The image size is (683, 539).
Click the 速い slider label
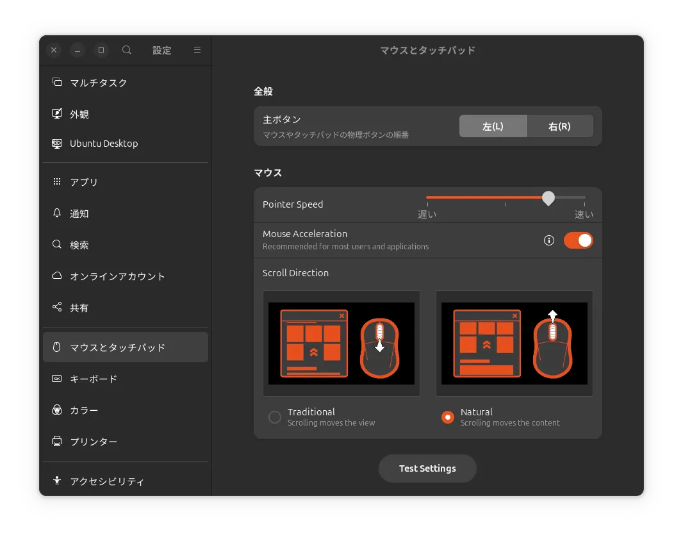tap(584, 214)
